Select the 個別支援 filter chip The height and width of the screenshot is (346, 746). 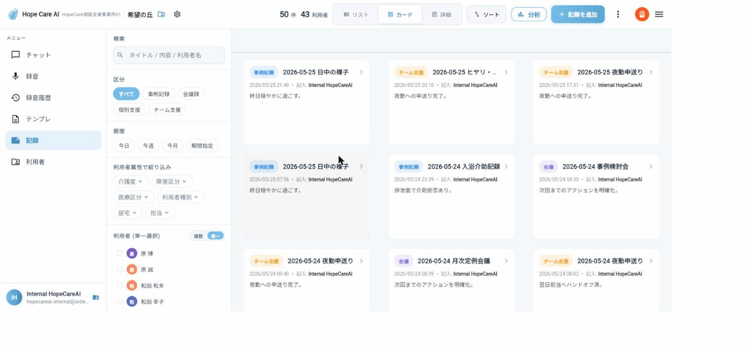129,110
